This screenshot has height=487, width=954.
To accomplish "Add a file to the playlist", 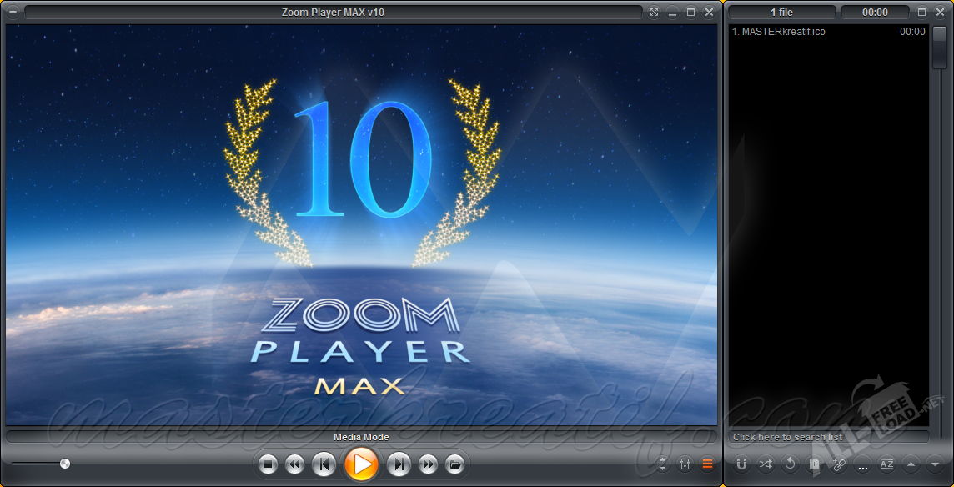I will coord(815,464).
